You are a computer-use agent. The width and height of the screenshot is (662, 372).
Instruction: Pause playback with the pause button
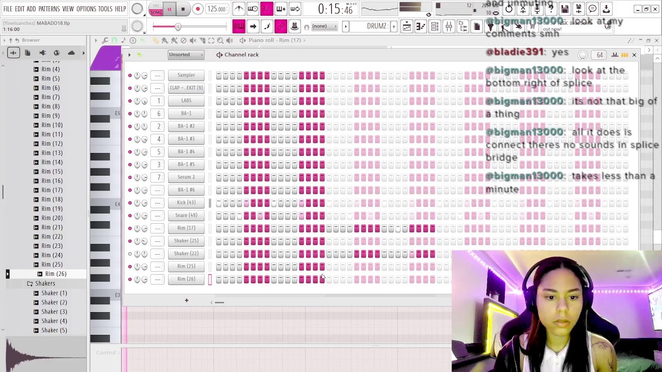click(169, 9)
